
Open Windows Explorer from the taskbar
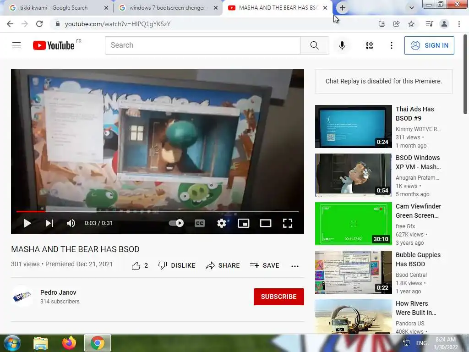(x=41, y=343)
